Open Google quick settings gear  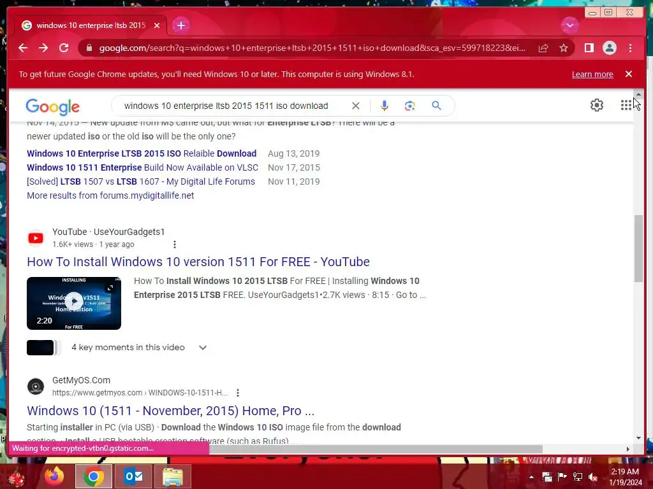point(596,105)
